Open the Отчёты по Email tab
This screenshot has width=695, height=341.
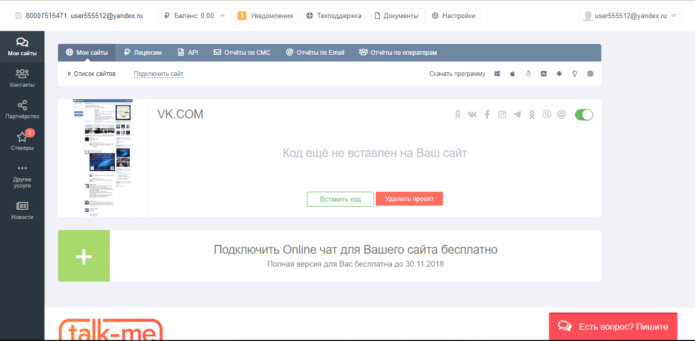(x=315, y=53)
